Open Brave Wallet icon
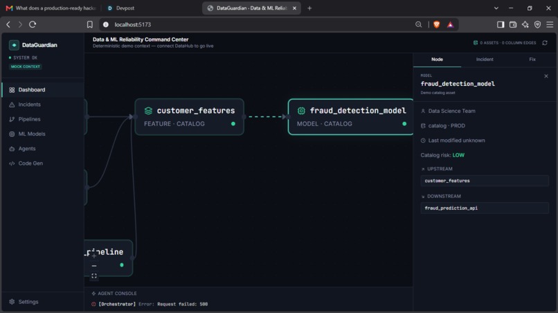The height and width of the screenshot is (313, 558). coord(513,24)
